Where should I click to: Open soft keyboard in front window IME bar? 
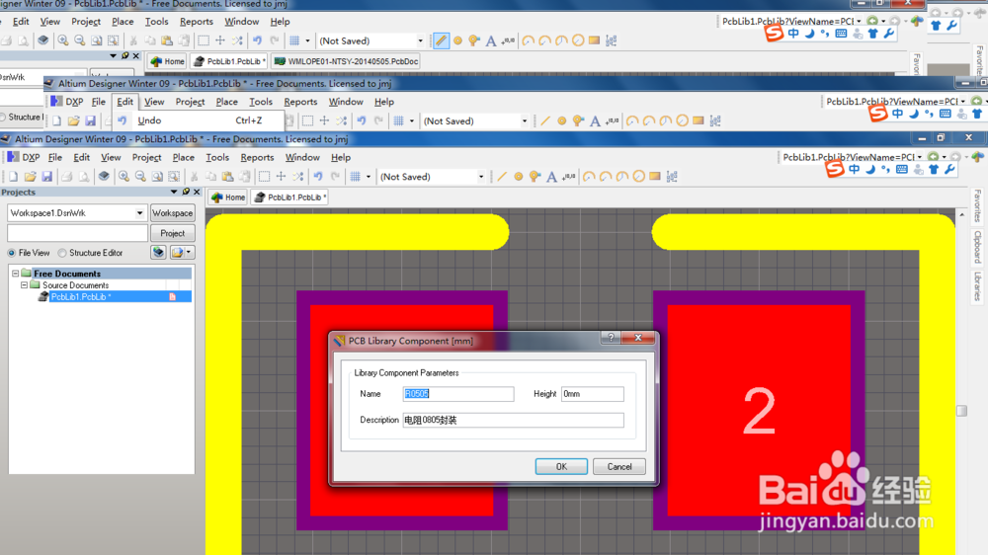click(x=902, y=170)
